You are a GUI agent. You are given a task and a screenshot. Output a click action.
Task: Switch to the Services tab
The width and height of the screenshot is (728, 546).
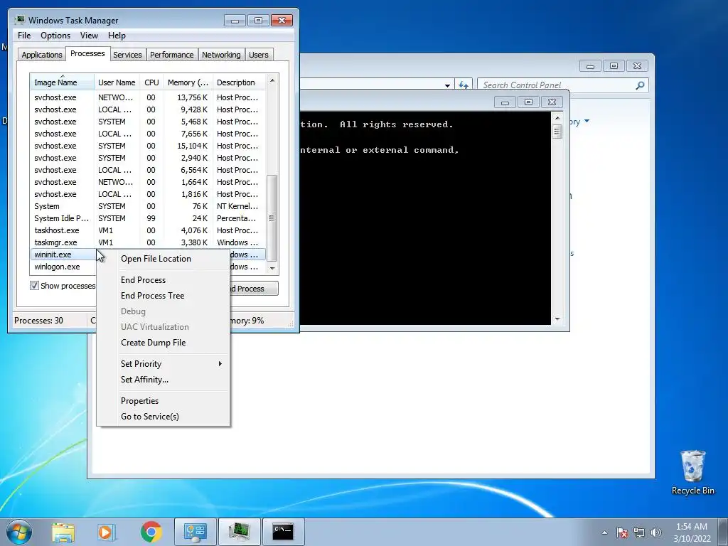(127, 55)
